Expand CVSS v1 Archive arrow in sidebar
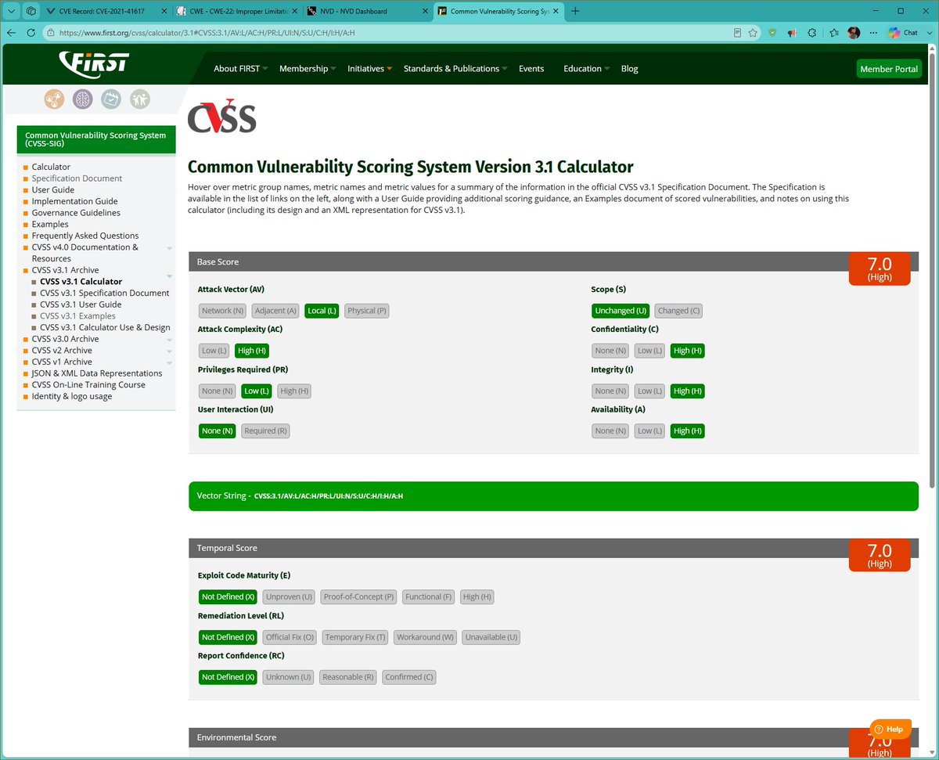 [x=170, y=362]
